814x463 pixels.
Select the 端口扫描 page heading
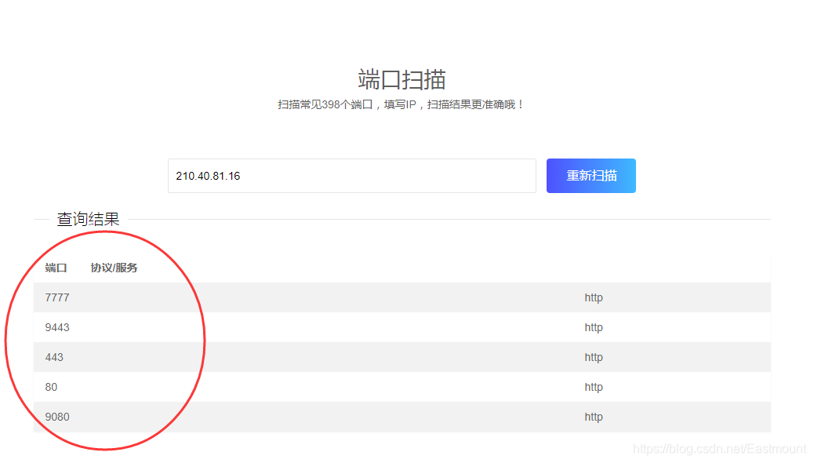point(402,80)
